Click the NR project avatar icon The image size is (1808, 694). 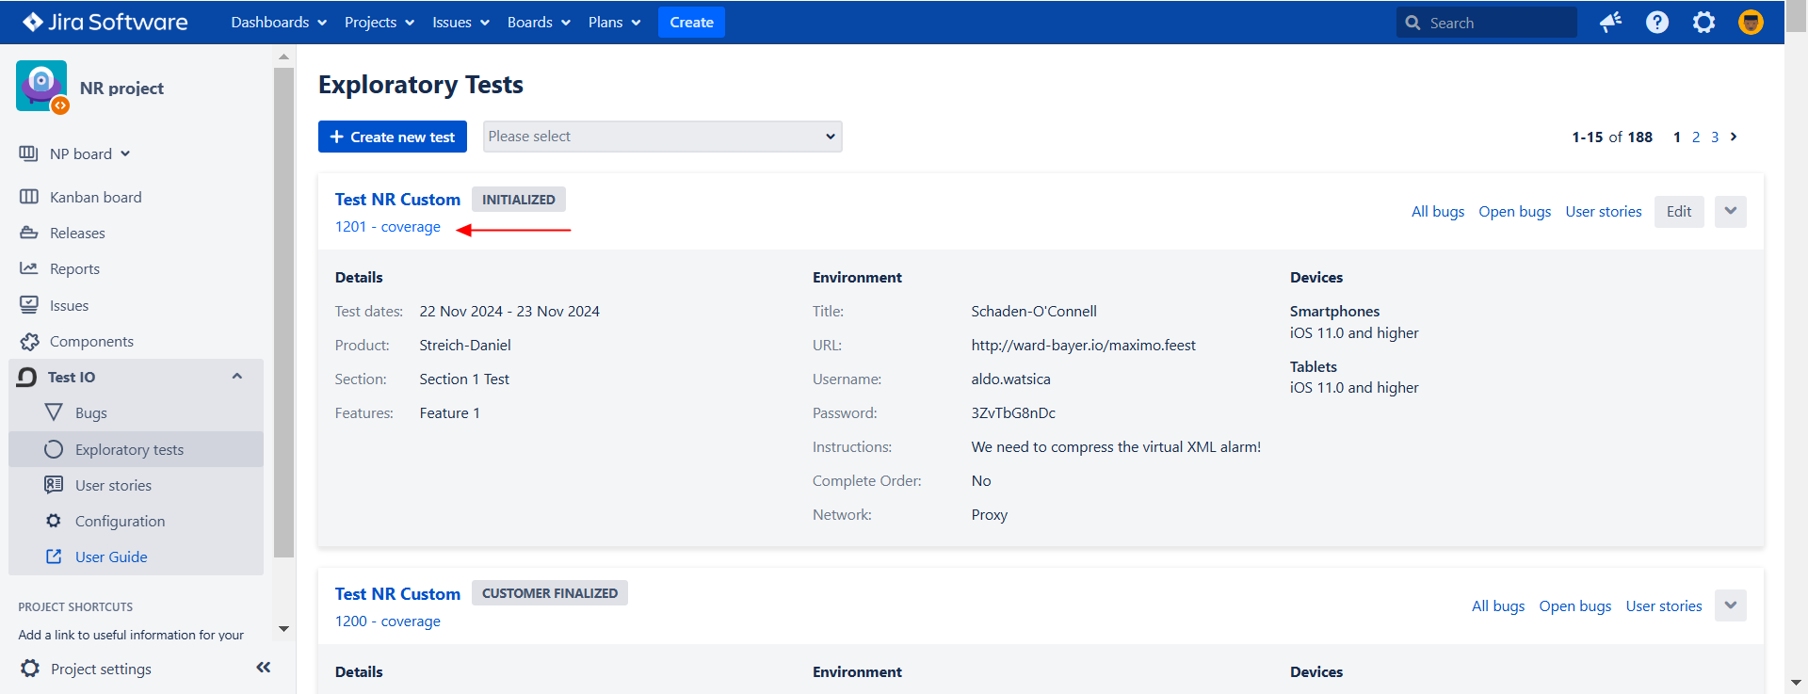[42, 87]
